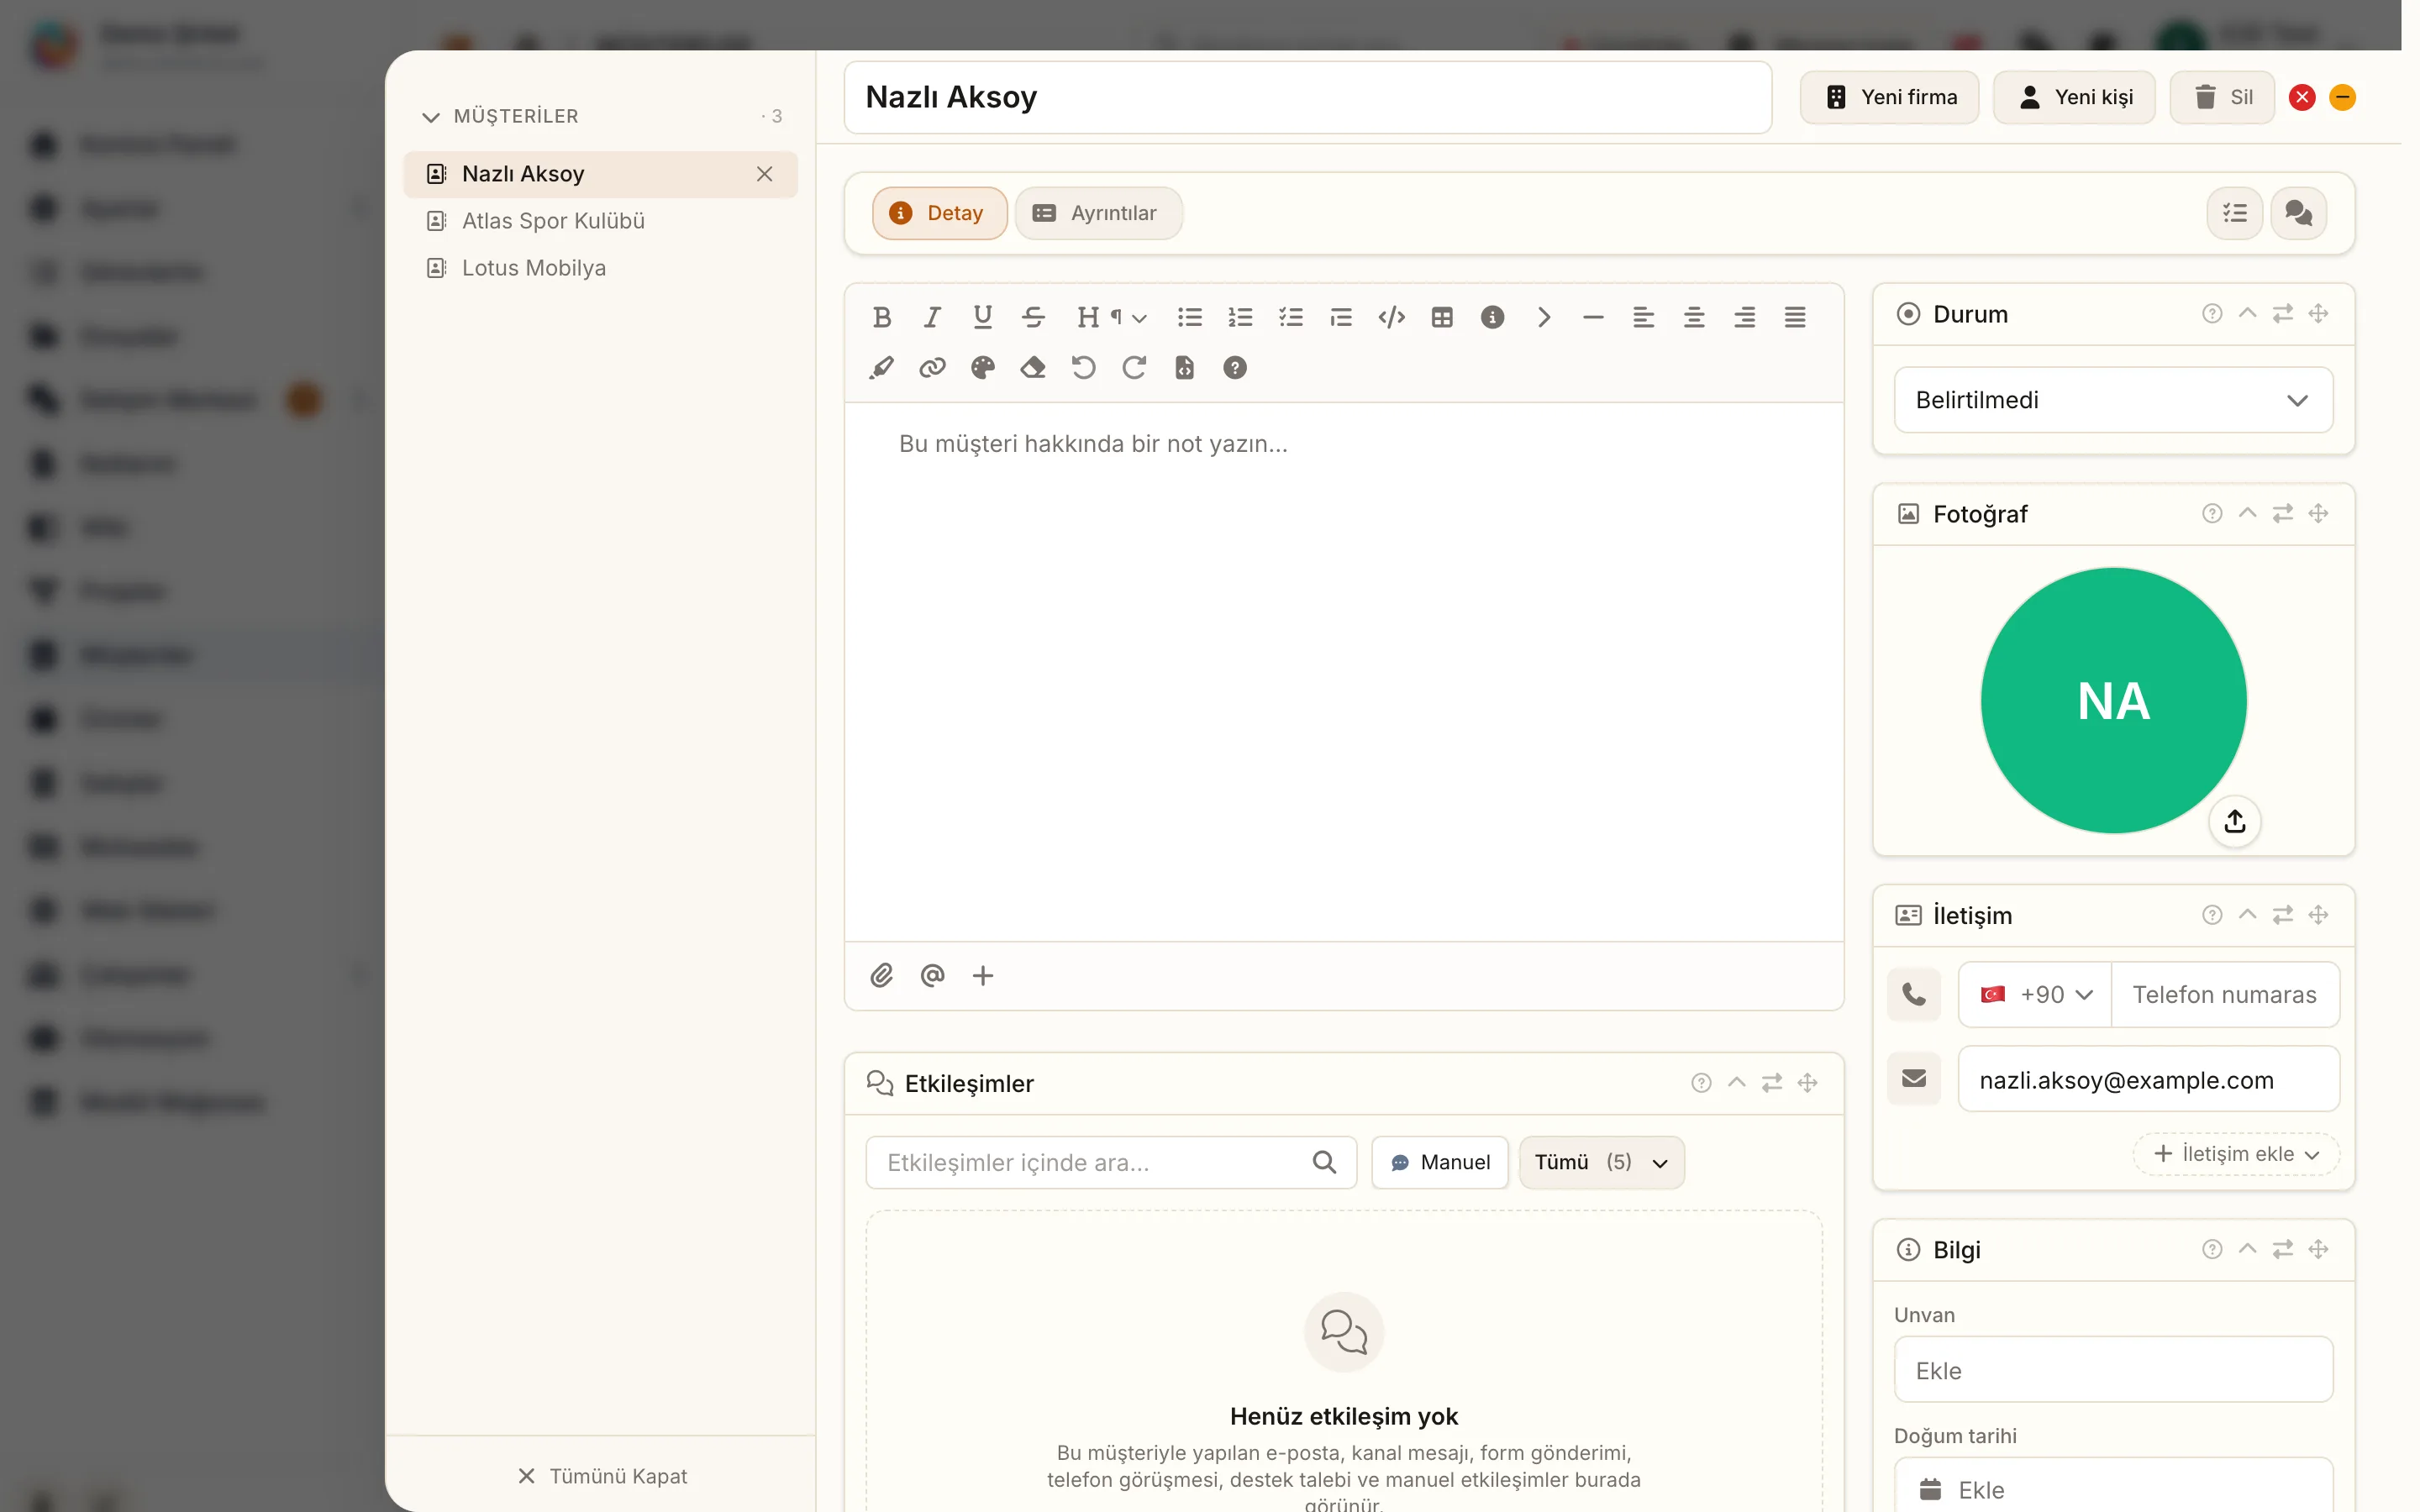
Task: Open the text color palette
Action: point(982,368)
